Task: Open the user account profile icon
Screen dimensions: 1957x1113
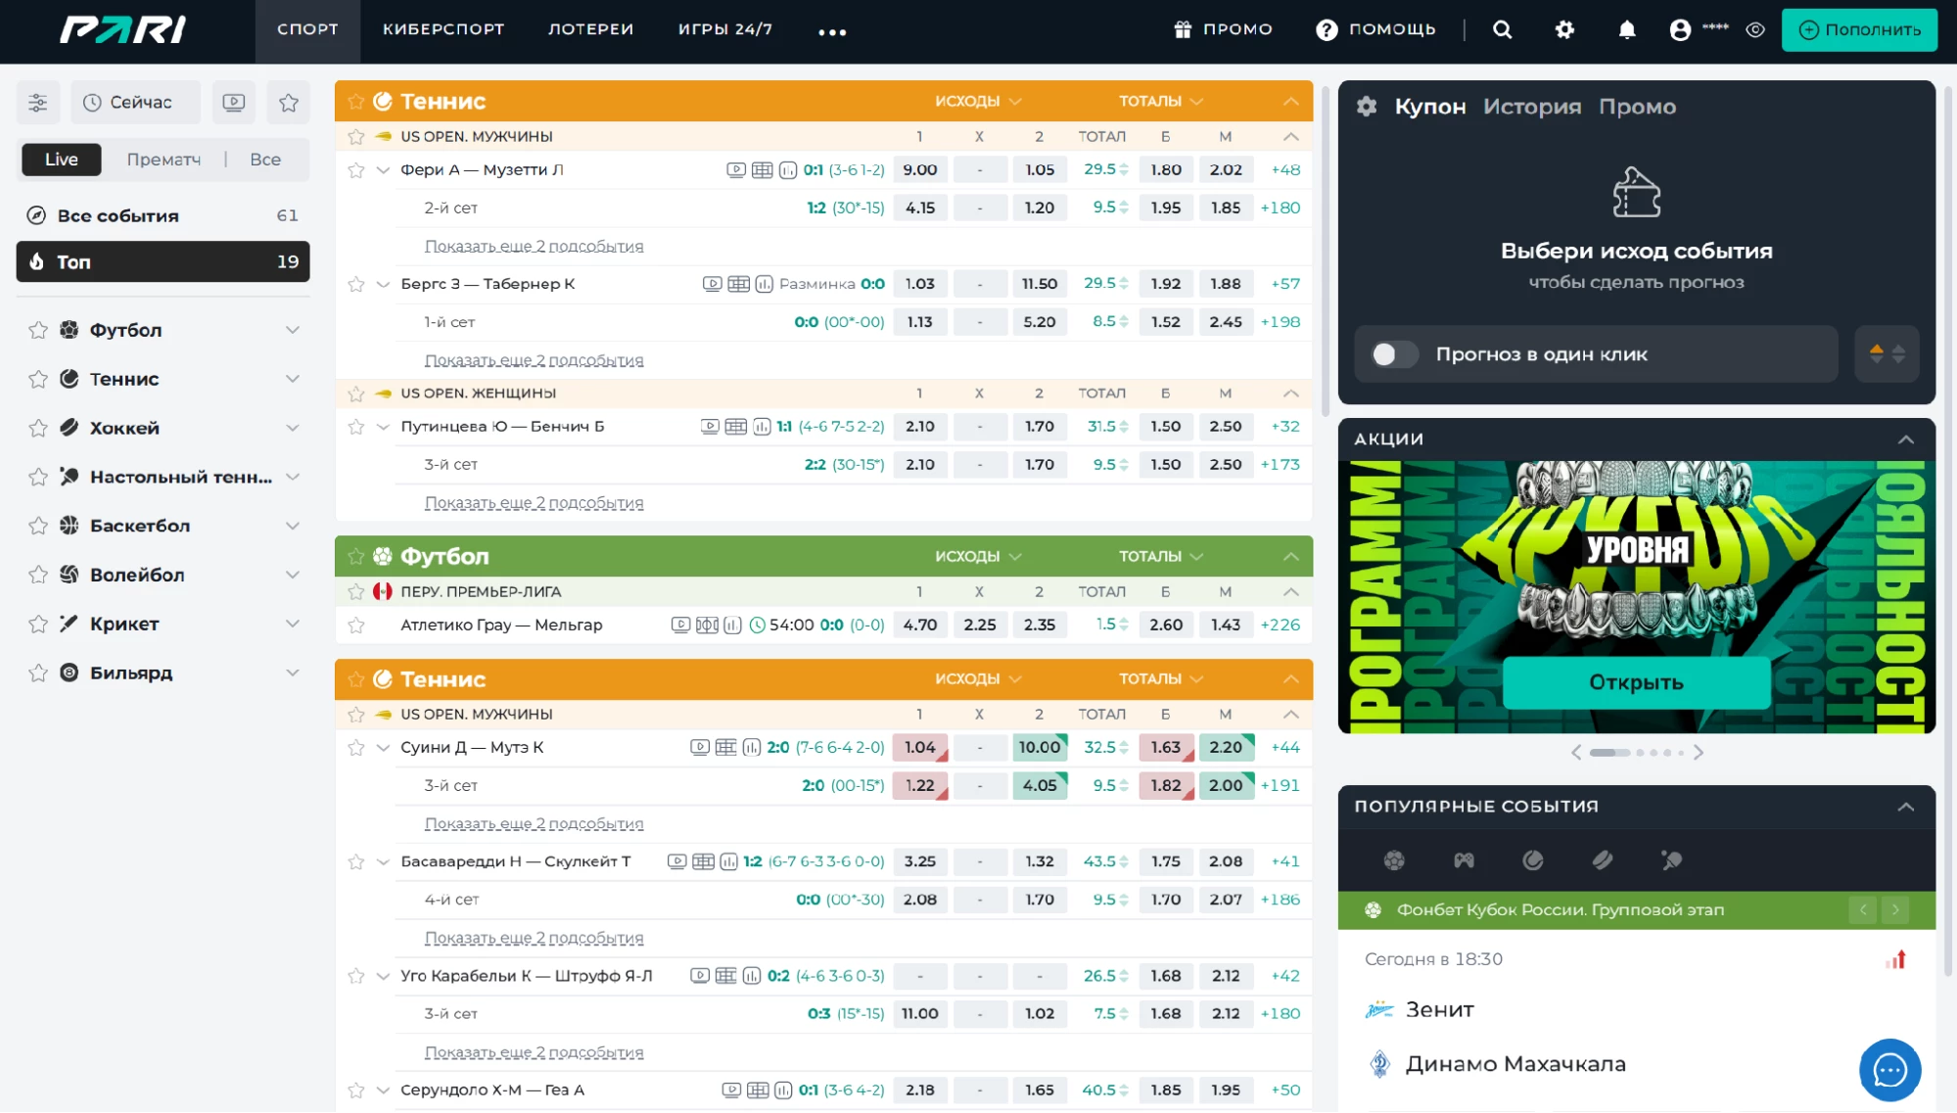Action: (x=1680, y=29)
